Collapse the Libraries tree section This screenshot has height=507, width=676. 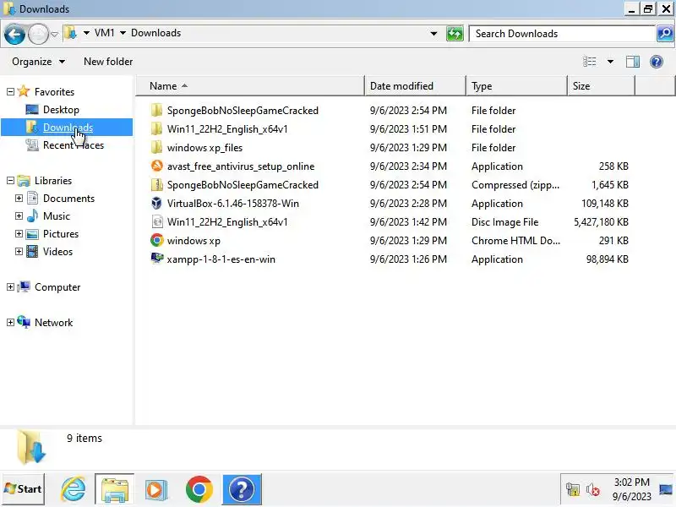tap(10, 181)
